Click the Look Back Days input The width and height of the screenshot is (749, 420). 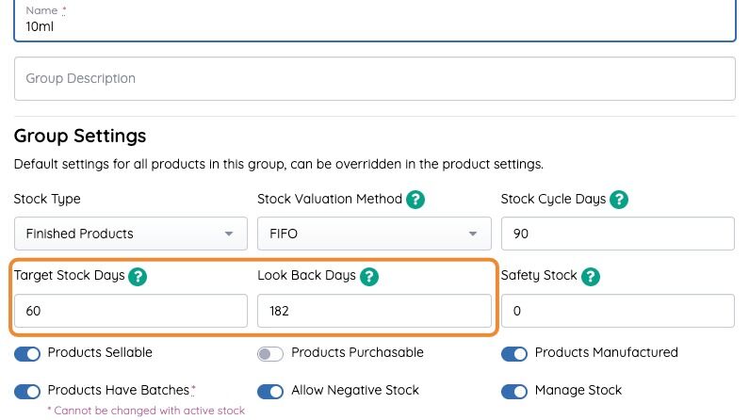(373, 311)
